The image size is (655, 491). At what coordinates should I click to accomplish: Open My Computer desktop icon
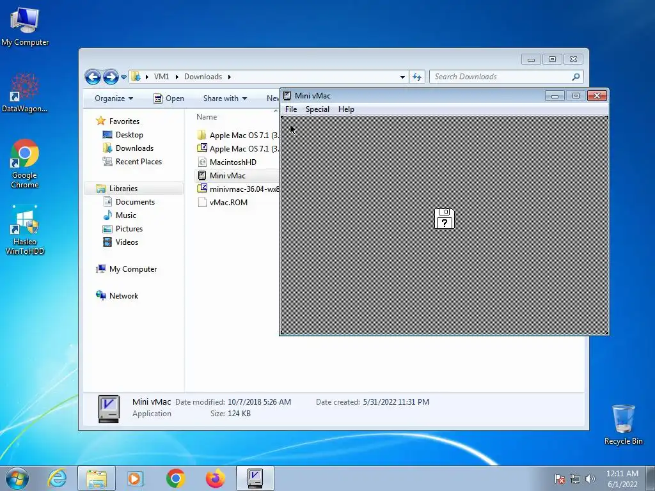click(25, 27)
